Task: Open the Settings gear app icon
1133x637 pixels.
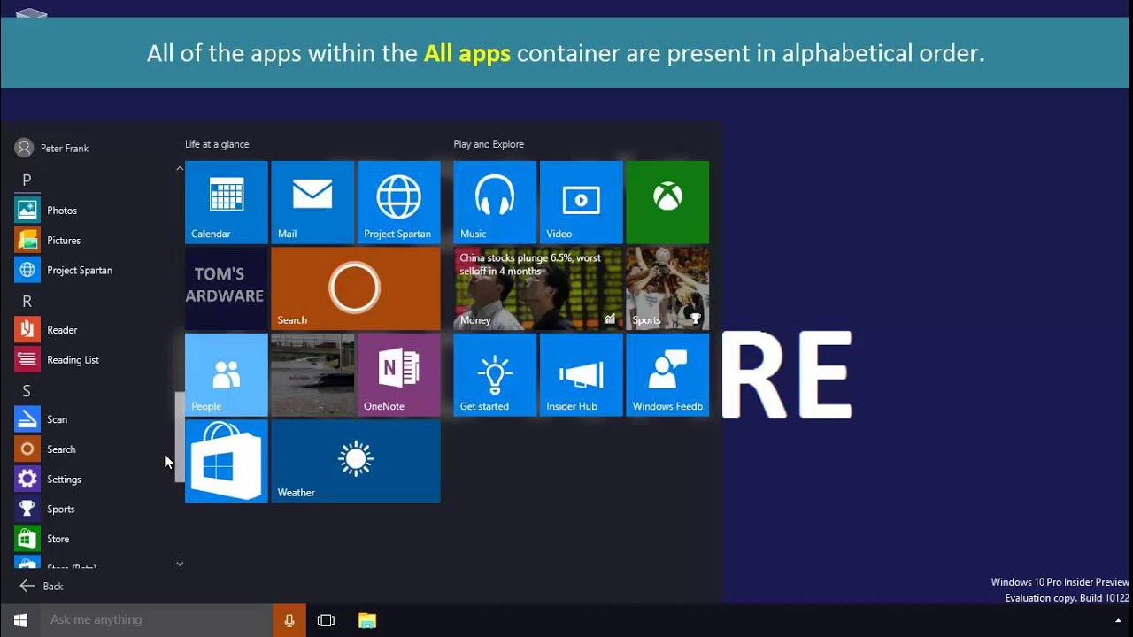Action: [x=27, y=480]
